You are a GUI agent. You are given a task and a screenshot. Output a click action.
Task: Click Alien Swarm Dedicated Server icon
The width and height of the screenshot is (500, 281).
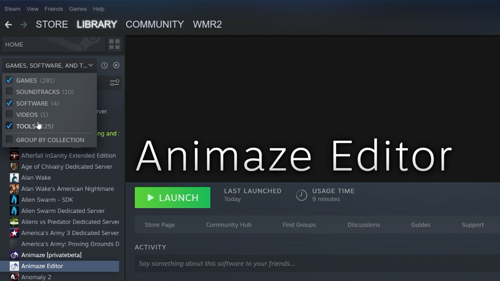pos(14,211)
